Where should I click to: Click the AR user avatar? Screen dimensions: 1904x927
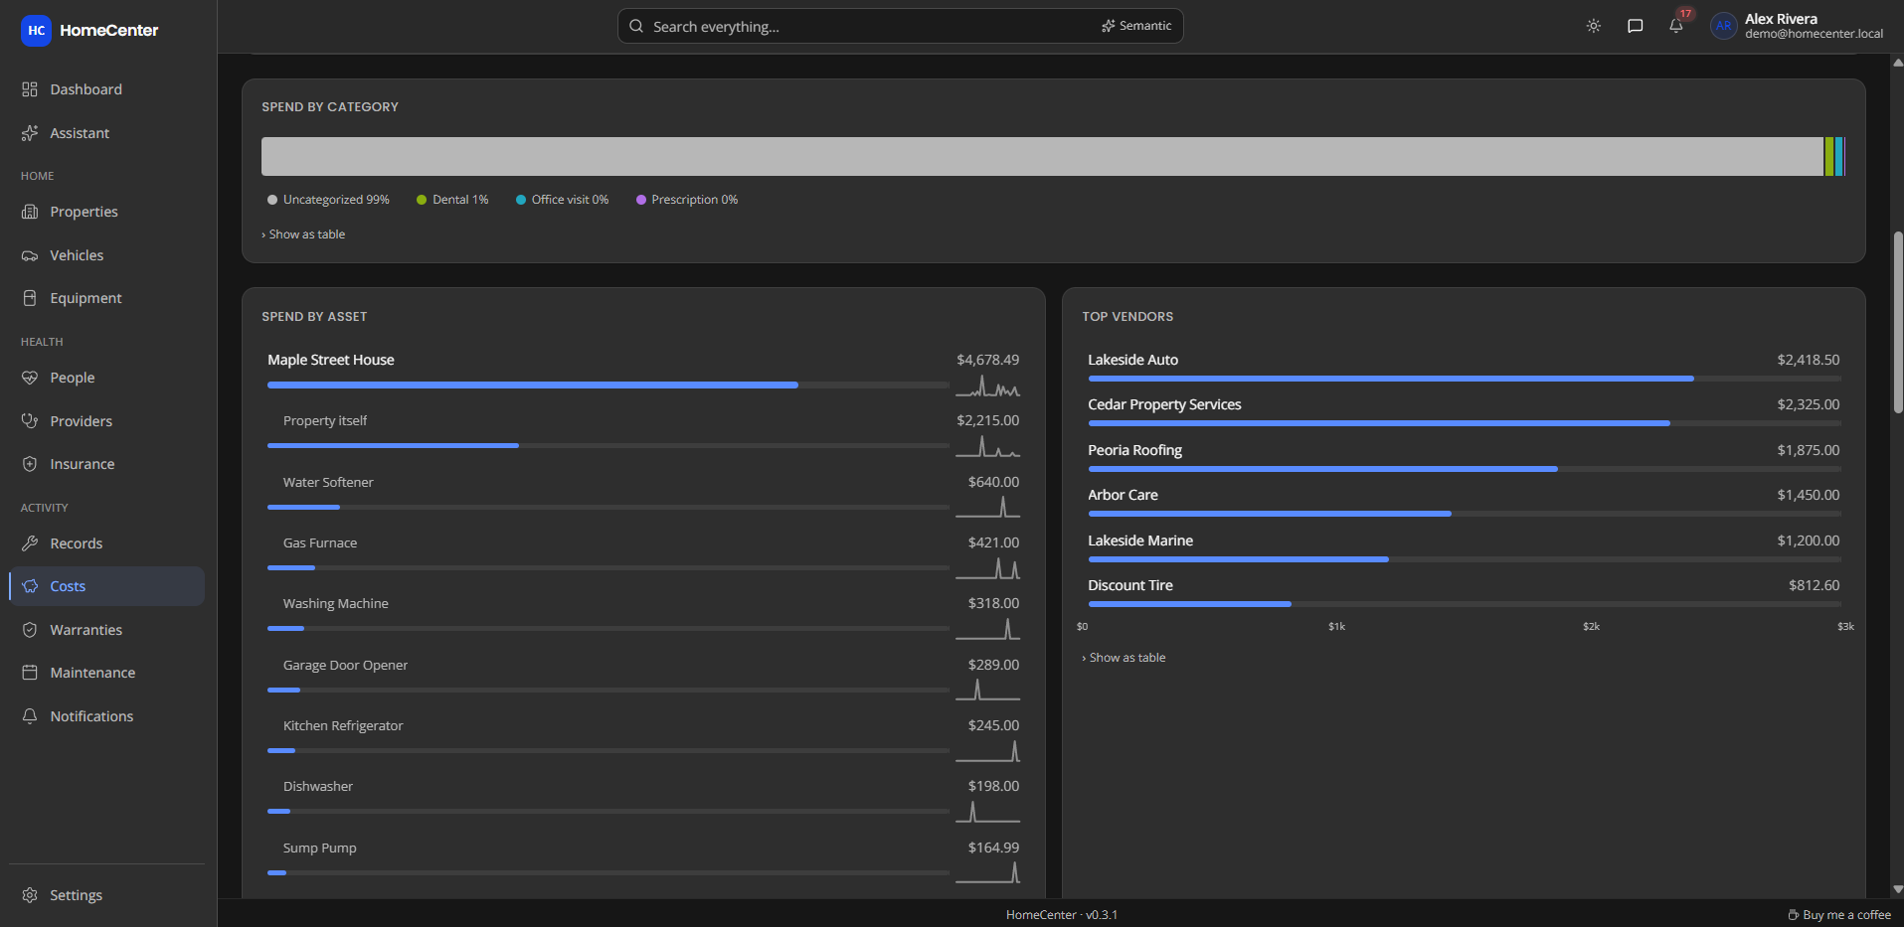1724,26
